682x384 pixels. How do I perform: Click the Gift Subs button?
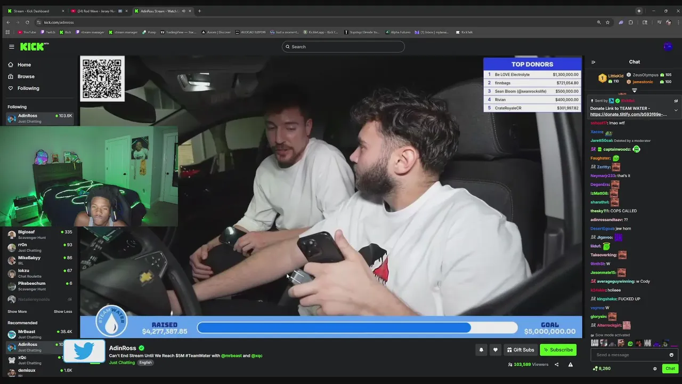click(520, 350)
